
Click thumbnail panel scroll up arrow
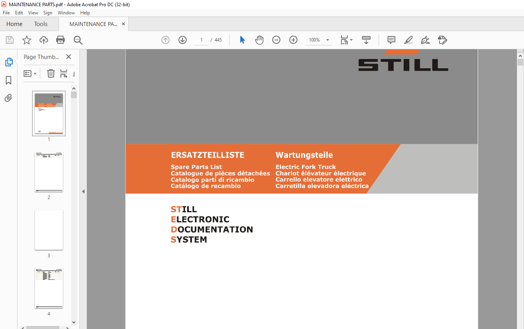74,88
